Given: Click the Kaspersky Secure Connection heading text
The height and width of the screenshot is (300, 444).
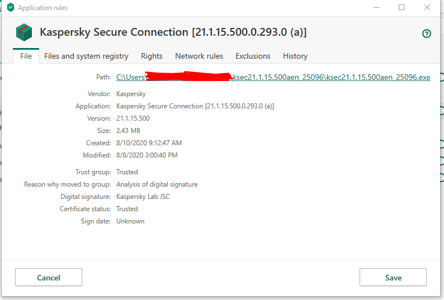Looking at the screenshot, I should 173,32.
